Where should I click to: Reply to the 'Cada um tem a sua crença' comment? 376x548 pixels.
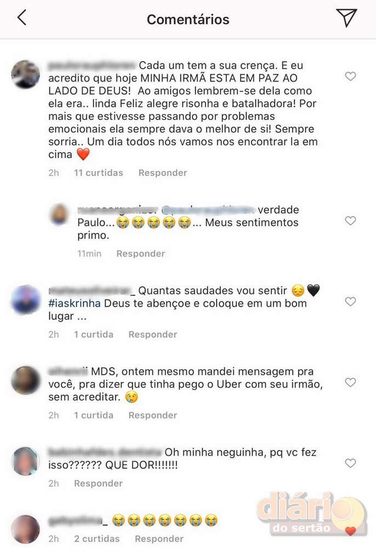[163, 173]
